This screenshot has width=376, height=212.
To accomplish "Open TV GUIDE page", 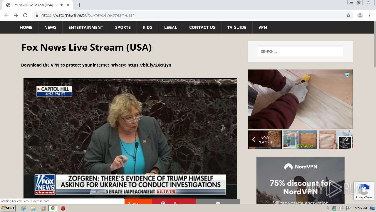I will (x=237, y=27).
